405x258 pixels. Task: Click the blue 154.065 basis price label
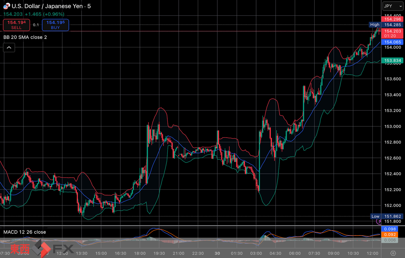392,42
